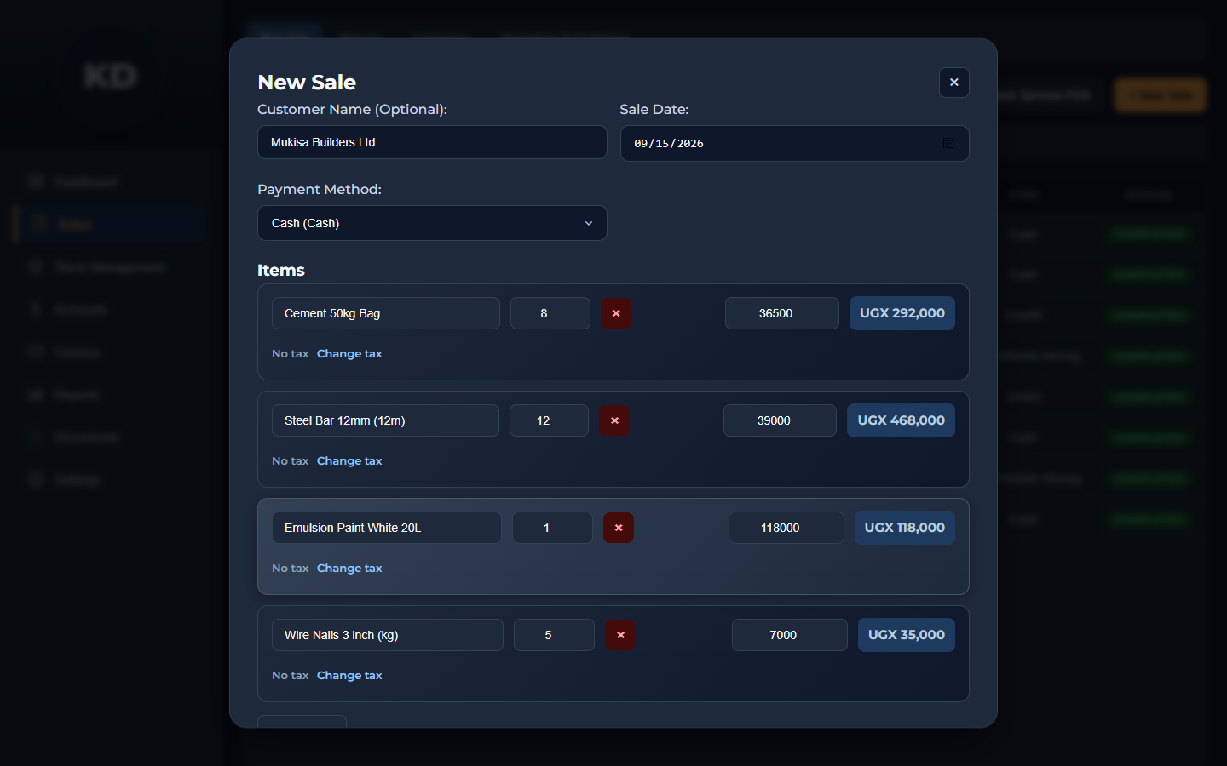Change tax for Steel Bar 12mm
This screenshot has width=1227, height=766.
(349, 460)
